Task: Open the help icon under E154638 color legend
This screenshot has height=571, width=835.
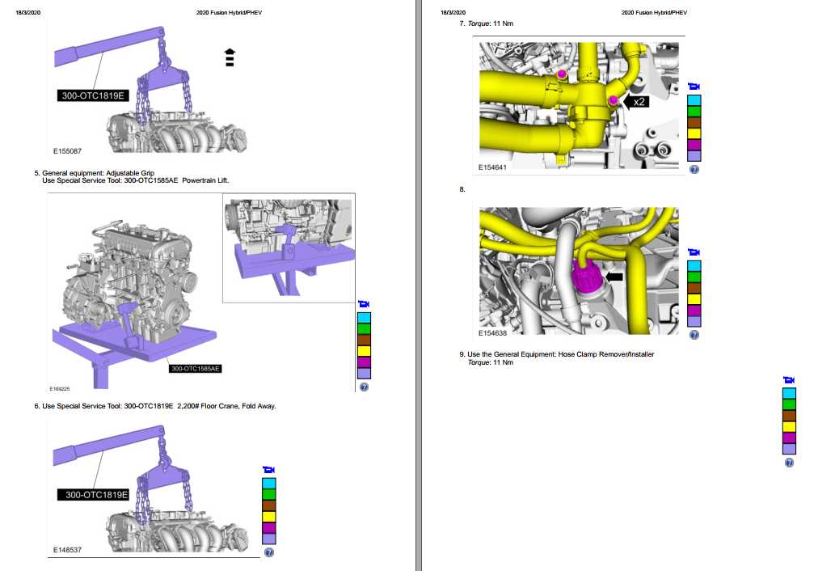Action: pos(694,335)
